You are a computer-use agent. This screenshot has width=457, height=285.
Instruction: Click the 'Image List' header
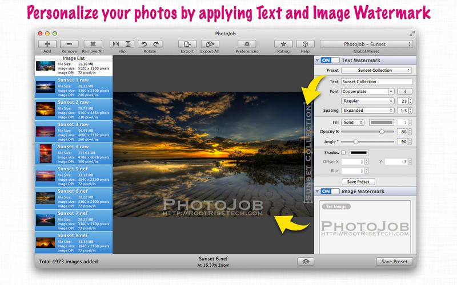tap(74, 58)
